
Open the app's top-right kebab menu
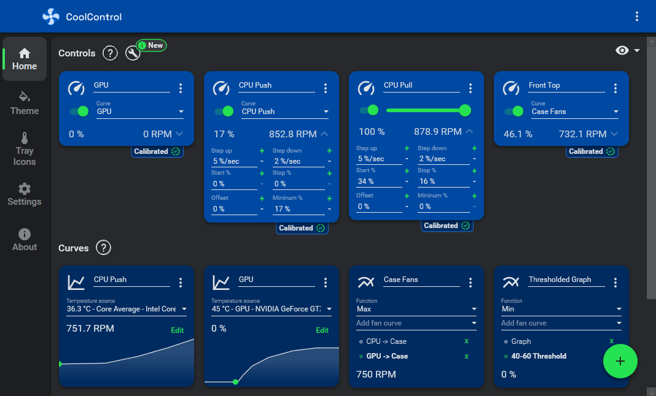[637, 17]
